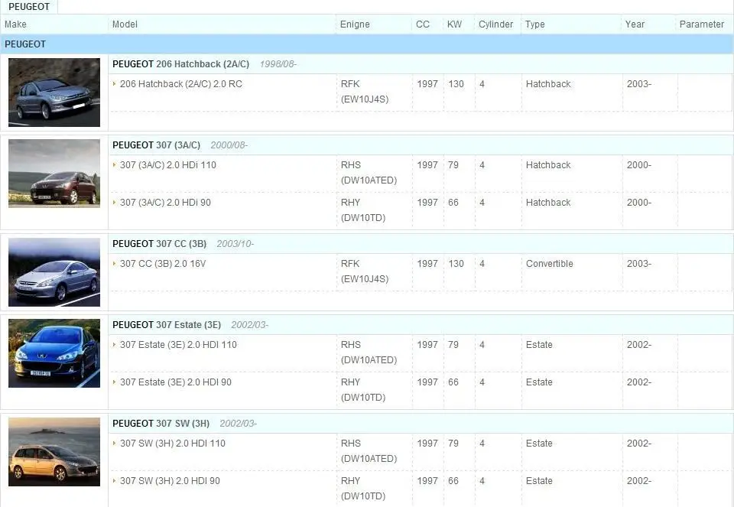Open the 307 CC (3B) 2.0 16V model
This screenshot has width=734, height=507.
(163, 264)
